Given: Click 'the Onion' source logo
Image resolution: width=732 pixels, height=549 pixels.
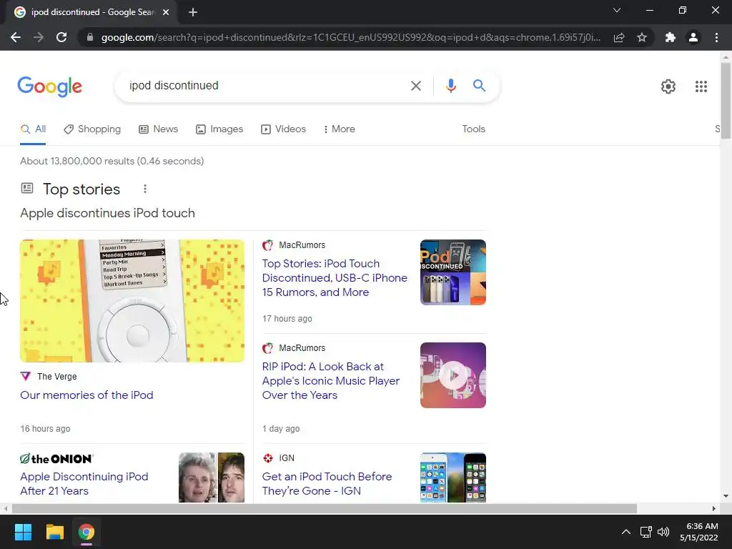Looking at the screenshot, I should coord(57,458).
